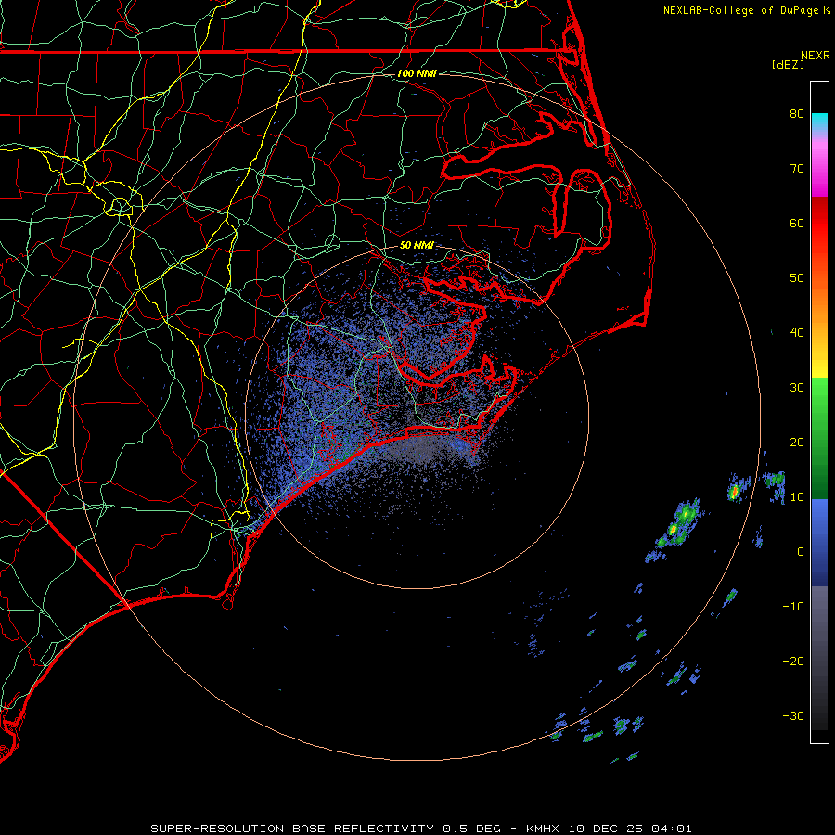Image resolution: width=835 pixels, height=835 pixels.
Task: Click the 80 dBZ scale value
Action: (797, 114)
